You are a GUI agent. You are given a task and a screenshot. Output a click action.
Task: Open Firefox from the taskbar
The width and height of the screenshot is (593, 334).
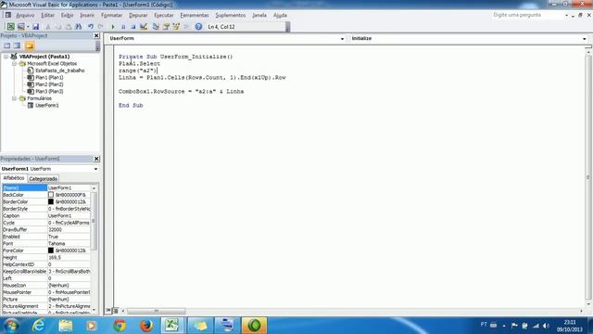146,326
